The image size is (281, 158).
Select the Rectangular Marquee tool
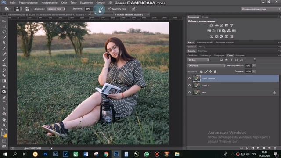[x=4, y=26]
